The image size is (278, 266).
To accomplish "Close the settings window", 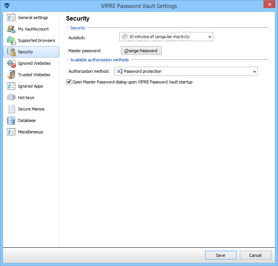I will pos(269,4).
